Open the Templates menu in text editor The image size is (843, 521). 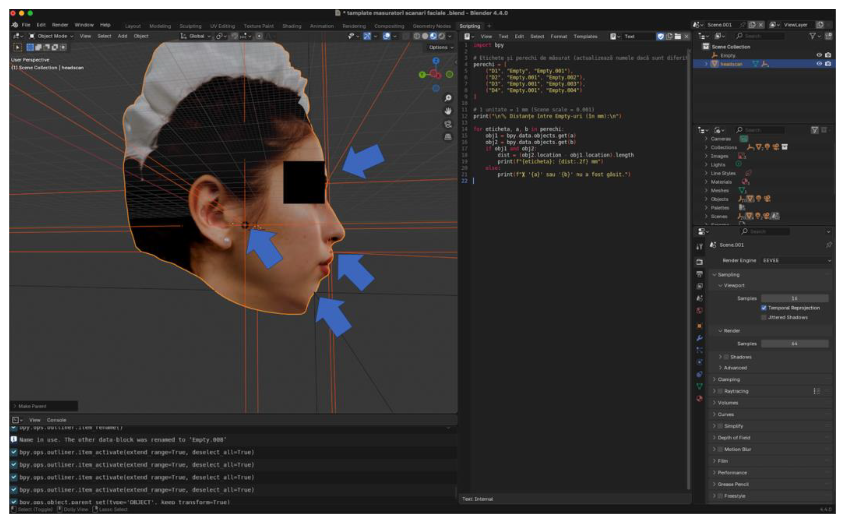tap(585, 37)
